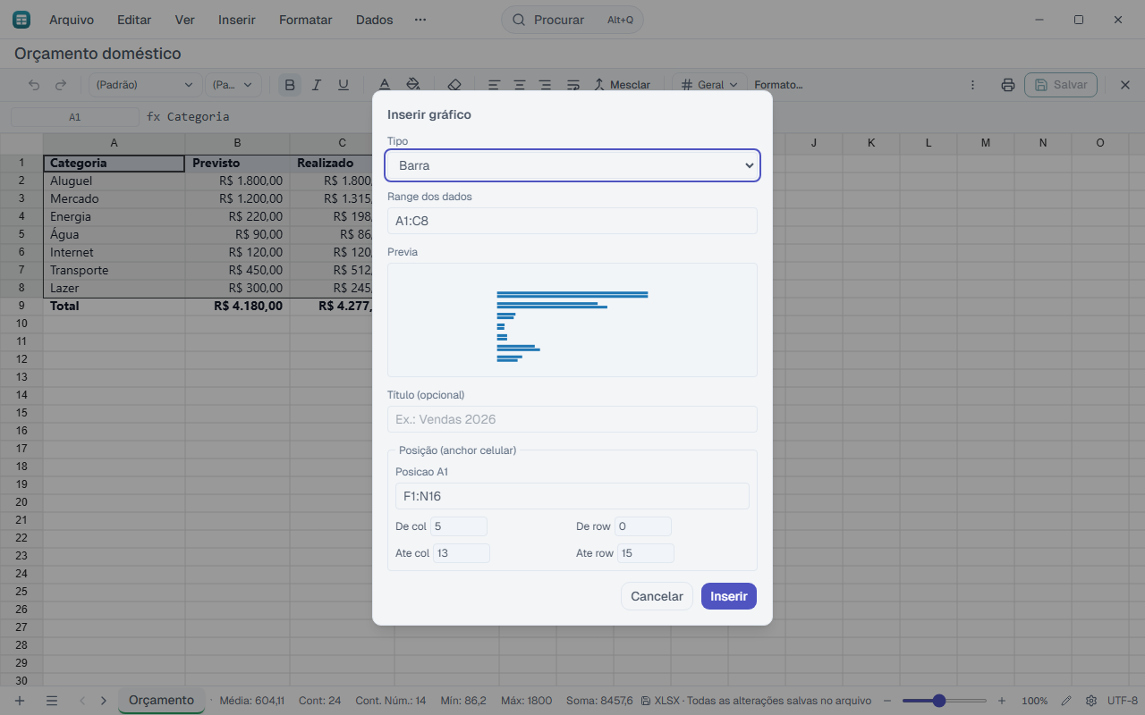Click the bar chart preview thumbnail

point(572,320)
